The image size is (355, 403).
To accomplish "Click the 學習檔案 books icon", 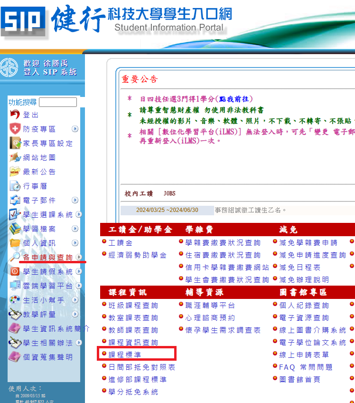I will pyautogui.click(x=15, y=229).
